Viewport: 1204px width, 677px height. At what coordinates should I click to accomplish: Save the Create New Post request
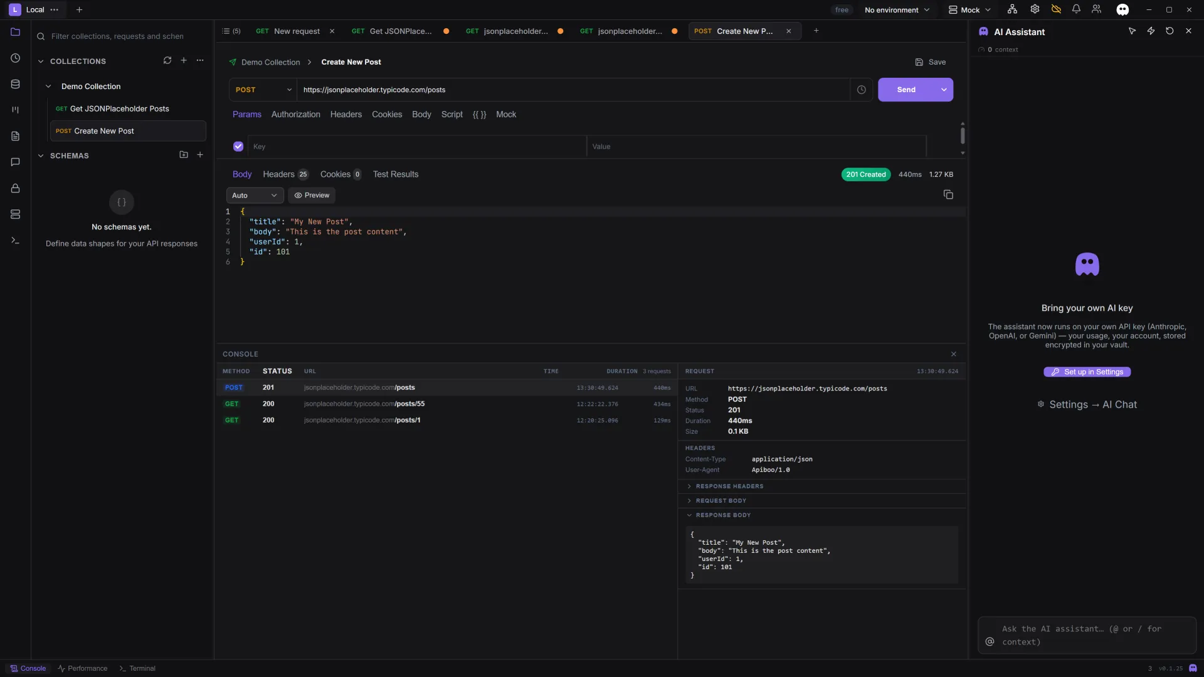pos(931,62)
